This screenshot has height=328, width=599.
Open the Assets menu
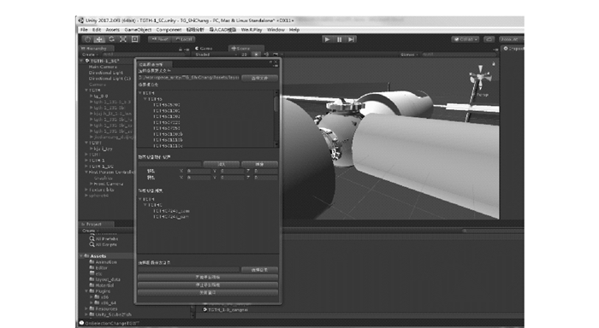[x=113, y=30]
